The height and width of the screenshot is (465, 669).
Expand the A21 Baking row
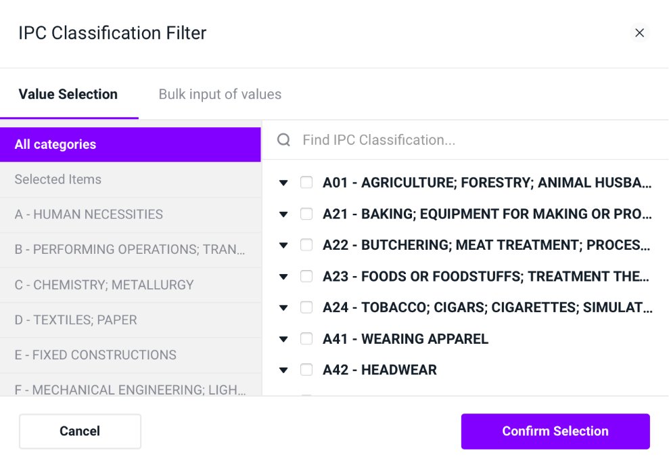tap(283, 214)
